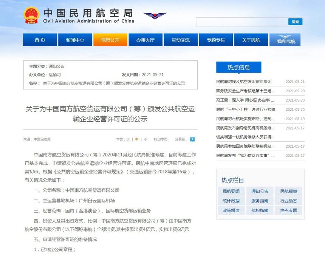Open news 冯正霖：深入学 用心悟 办实事
The width and height of the screenshot is (325, 255).
tap(245, 100)
